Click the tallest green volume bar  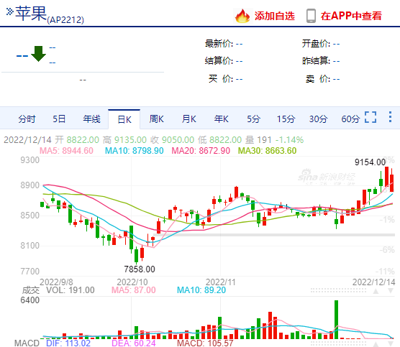tap(336, 320)
